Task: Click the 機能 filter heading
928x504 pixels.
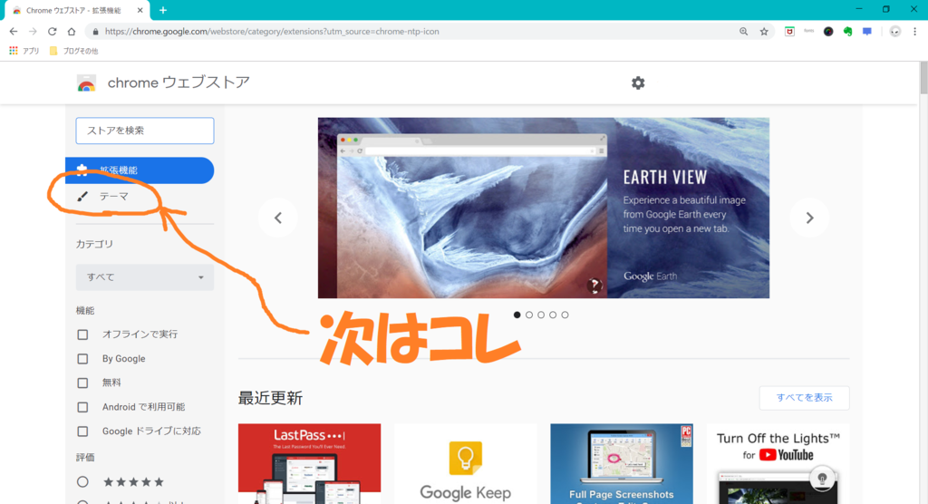Action: 85,310
